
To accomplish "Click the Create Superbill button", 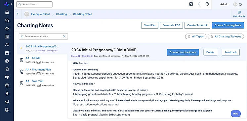I will tap(197, 25).
